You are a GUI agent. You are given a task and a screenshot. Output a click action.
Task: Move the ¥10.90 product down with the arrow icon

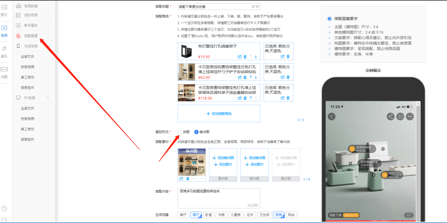[x=256, y=57]
